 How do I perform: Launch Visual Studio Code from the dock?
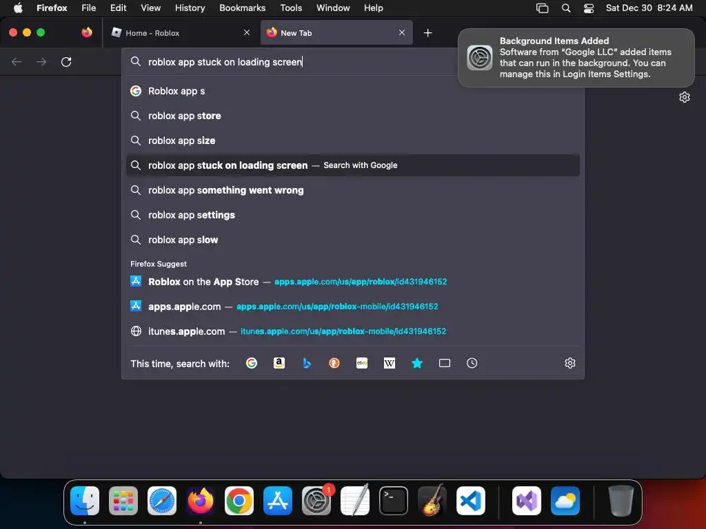(471, 501)
